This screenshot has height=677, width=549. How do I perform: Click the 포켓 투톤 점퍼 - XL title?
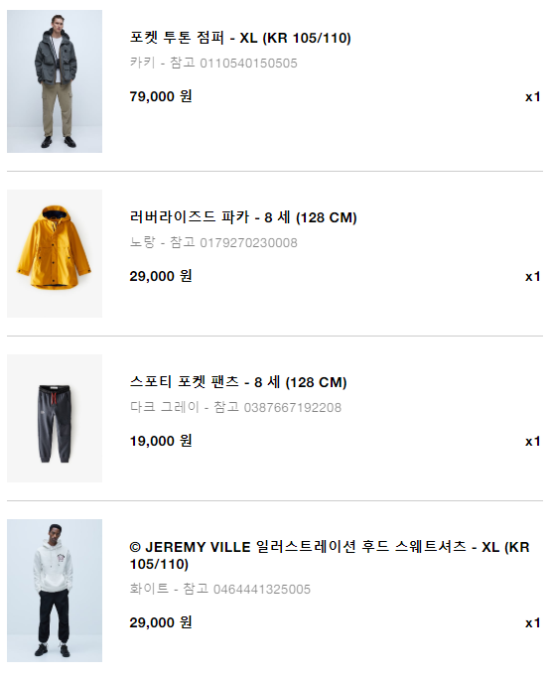240,38
